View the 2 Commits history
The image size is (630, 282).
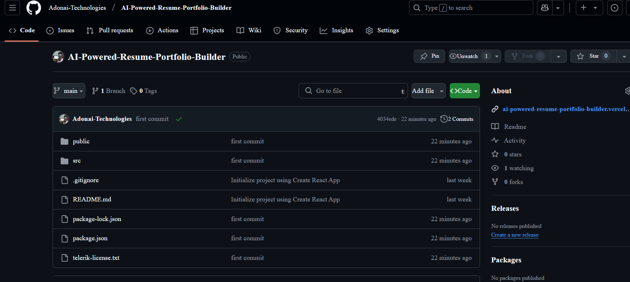pyautogui.click(x=457, y=119)
